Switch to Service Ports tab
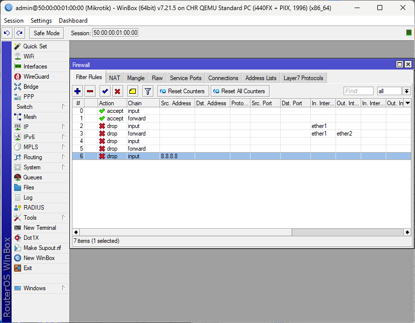Viewport: 415px width, 323px height. point(186,78)
